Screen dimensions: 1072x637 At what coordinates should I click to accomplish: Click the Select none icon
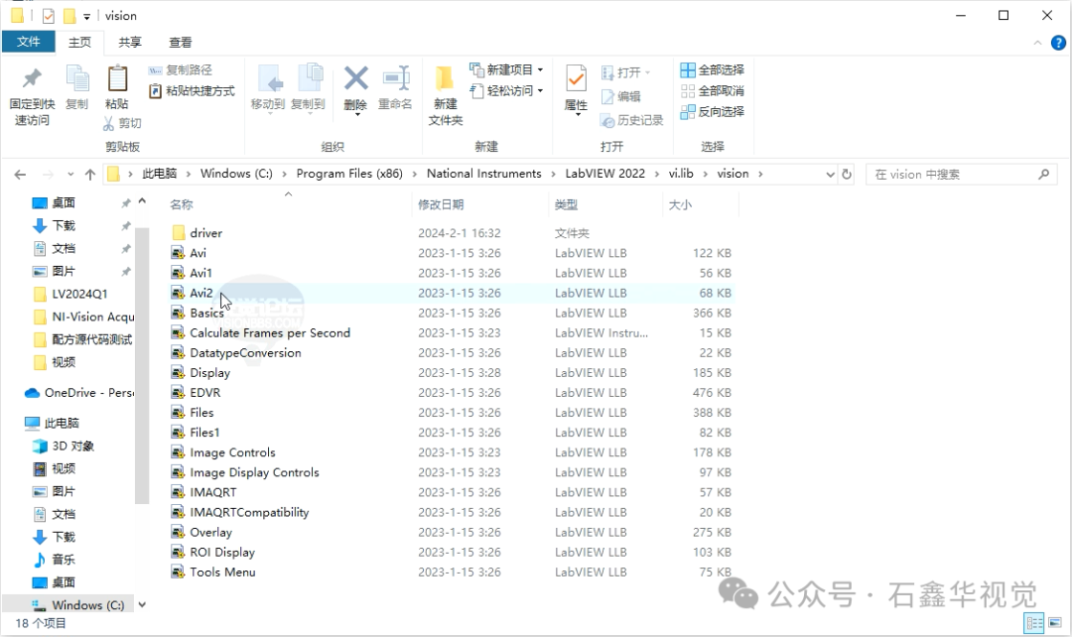(688, 91)
